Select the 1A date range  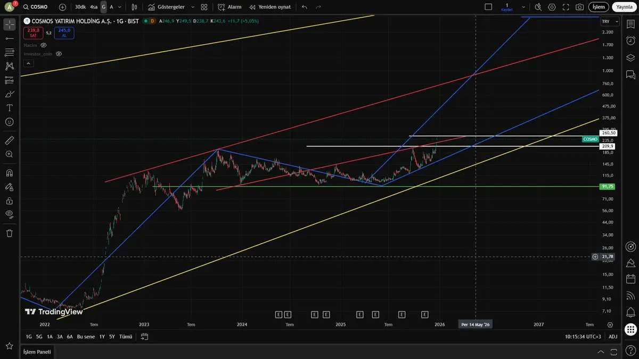(x=50, y=337)
